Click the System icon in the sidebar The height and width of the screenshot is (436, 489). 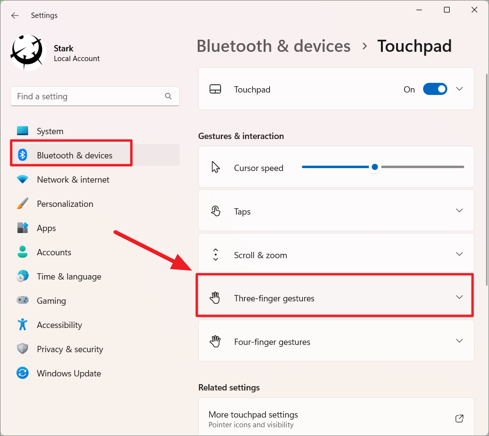point(23,131)
